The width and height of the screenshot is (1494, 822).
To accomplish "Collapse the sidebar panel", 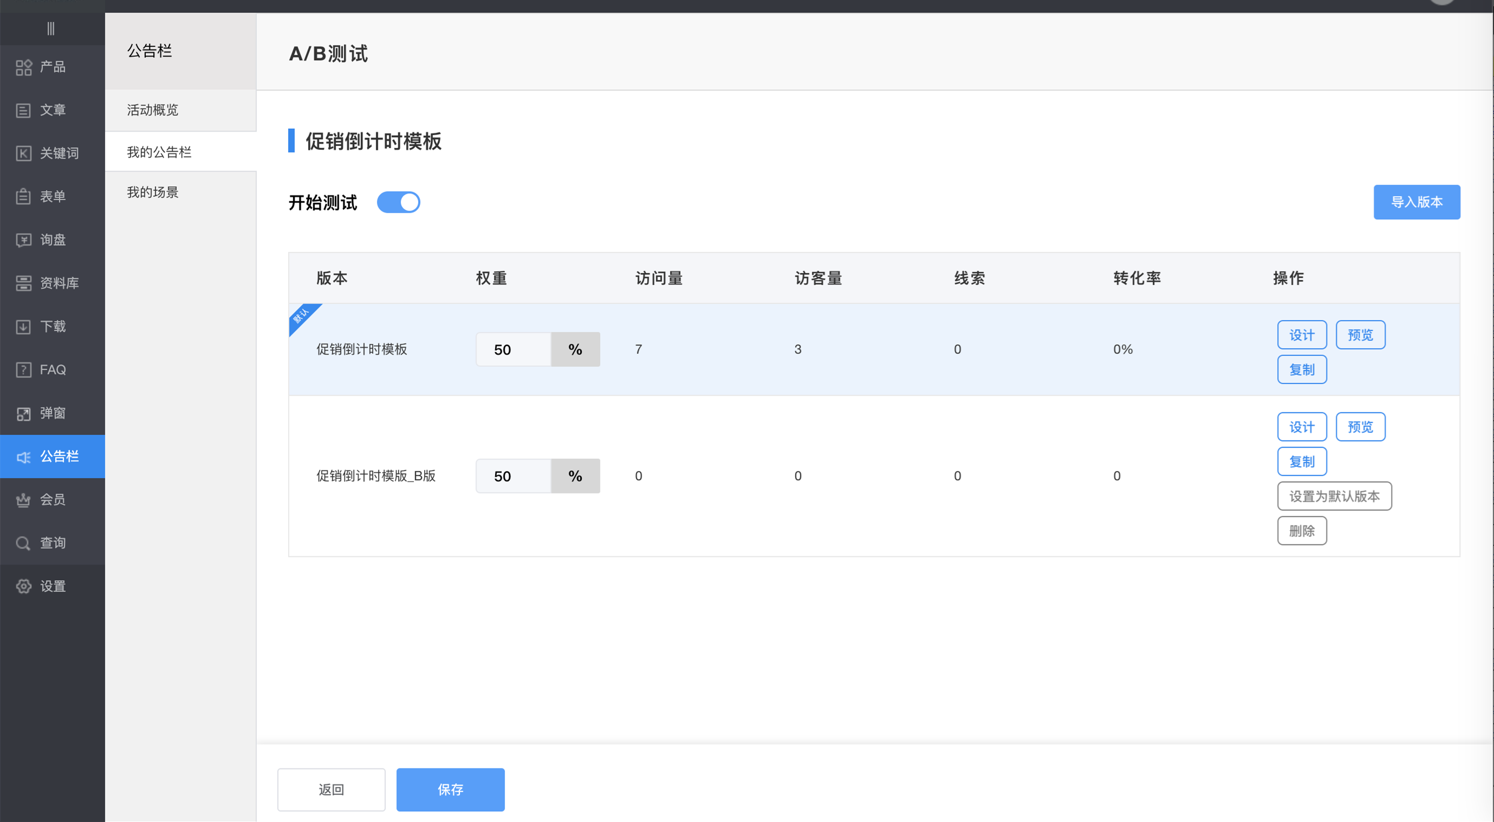I will 51,28.
